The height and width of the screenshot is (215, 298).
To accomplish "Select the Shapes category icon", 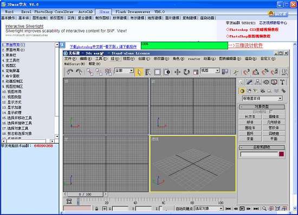I will [249, 91].
